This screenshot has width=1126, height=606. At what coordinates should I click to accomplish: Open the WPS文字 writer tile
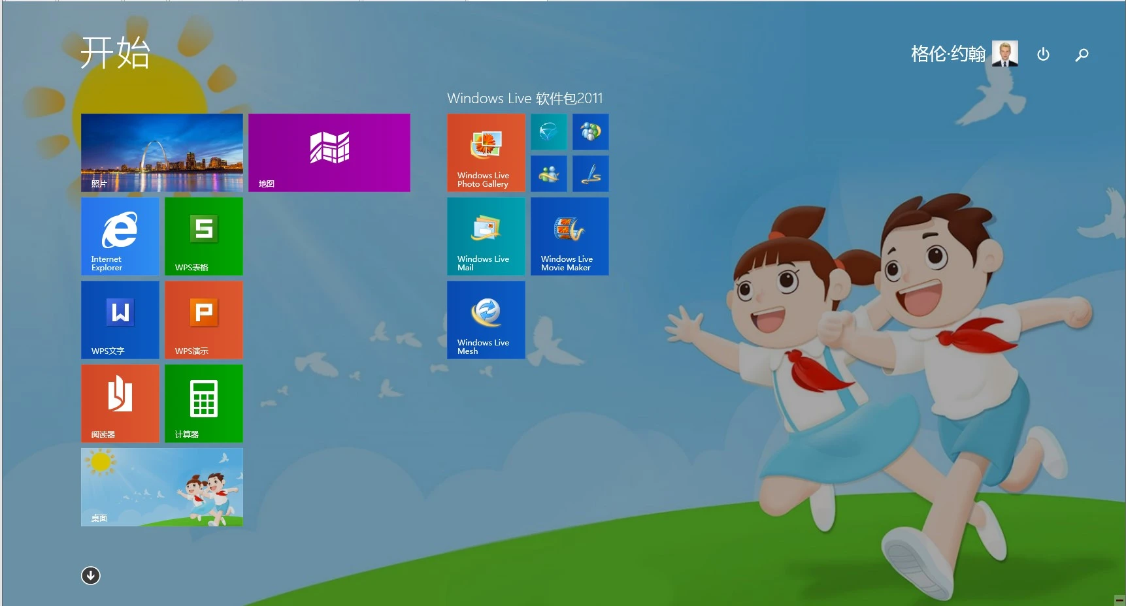120,320
